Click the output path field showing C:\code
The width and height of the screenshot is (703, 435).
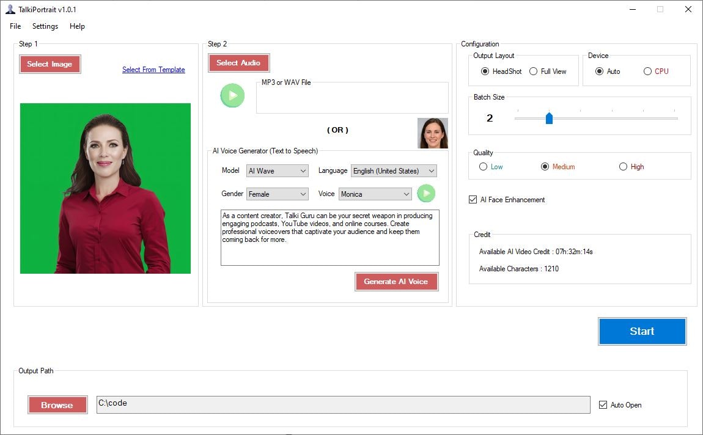344,404
